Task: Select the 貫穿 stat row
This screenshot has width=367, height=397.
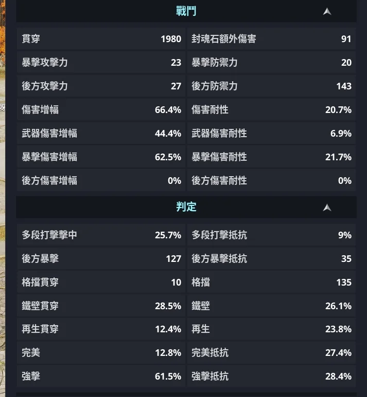Action: click(x=101, y=39)
